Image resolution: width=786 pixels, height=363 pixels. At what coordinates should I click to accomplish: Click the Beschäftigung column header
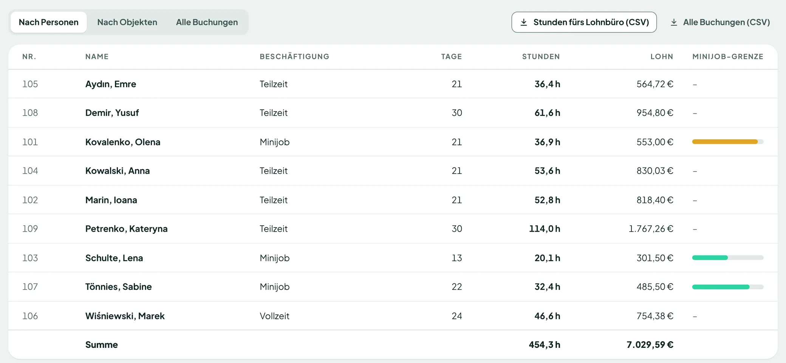[294, 57]
